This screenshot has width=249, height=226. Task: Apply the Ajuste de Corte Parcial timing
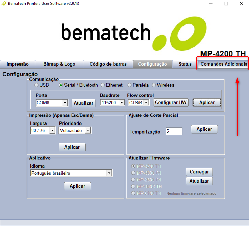click(x=204, y=129)
